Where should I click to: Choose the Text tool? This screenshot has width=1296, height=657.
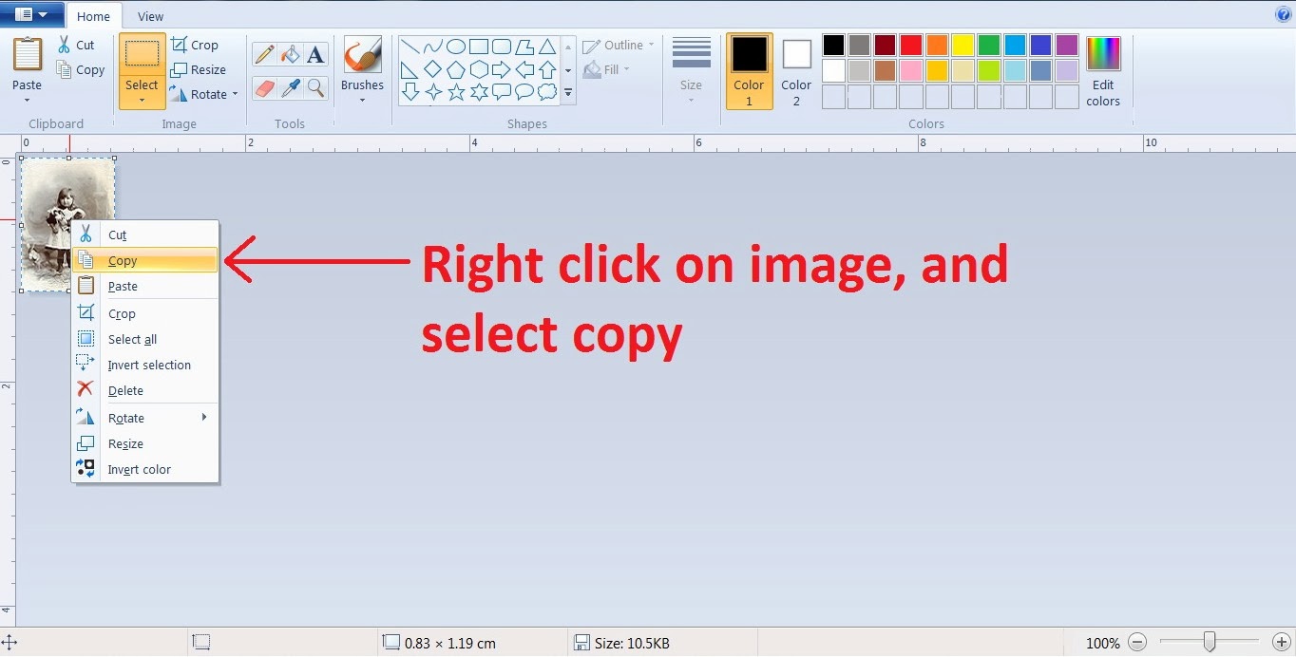coord(315,53)
